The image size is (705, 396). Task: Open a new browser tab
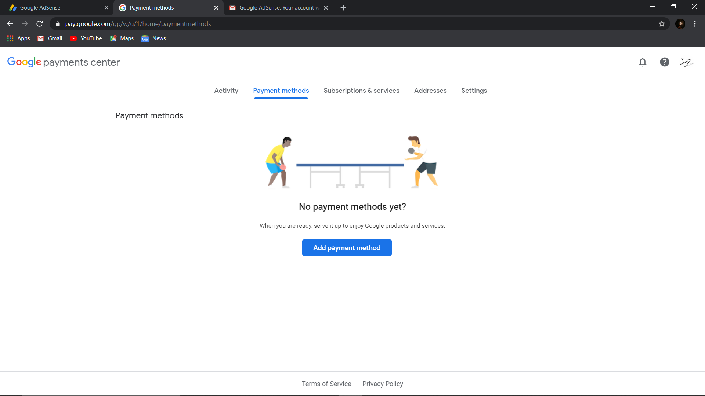343,8
